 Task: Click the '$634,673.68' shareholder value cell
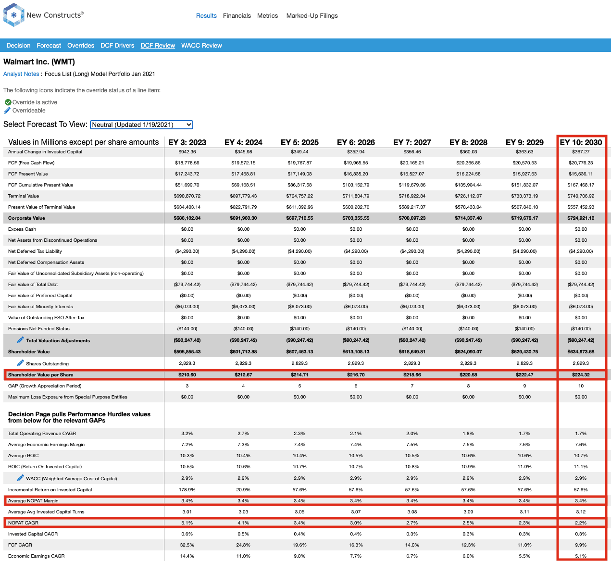581,352
